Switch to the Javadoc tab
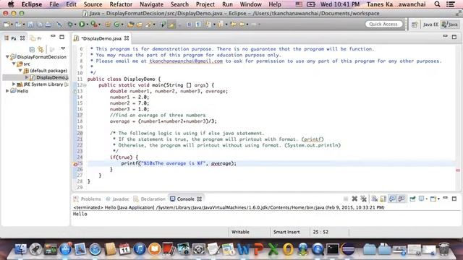The image size is (463, 260). (118, 199)
